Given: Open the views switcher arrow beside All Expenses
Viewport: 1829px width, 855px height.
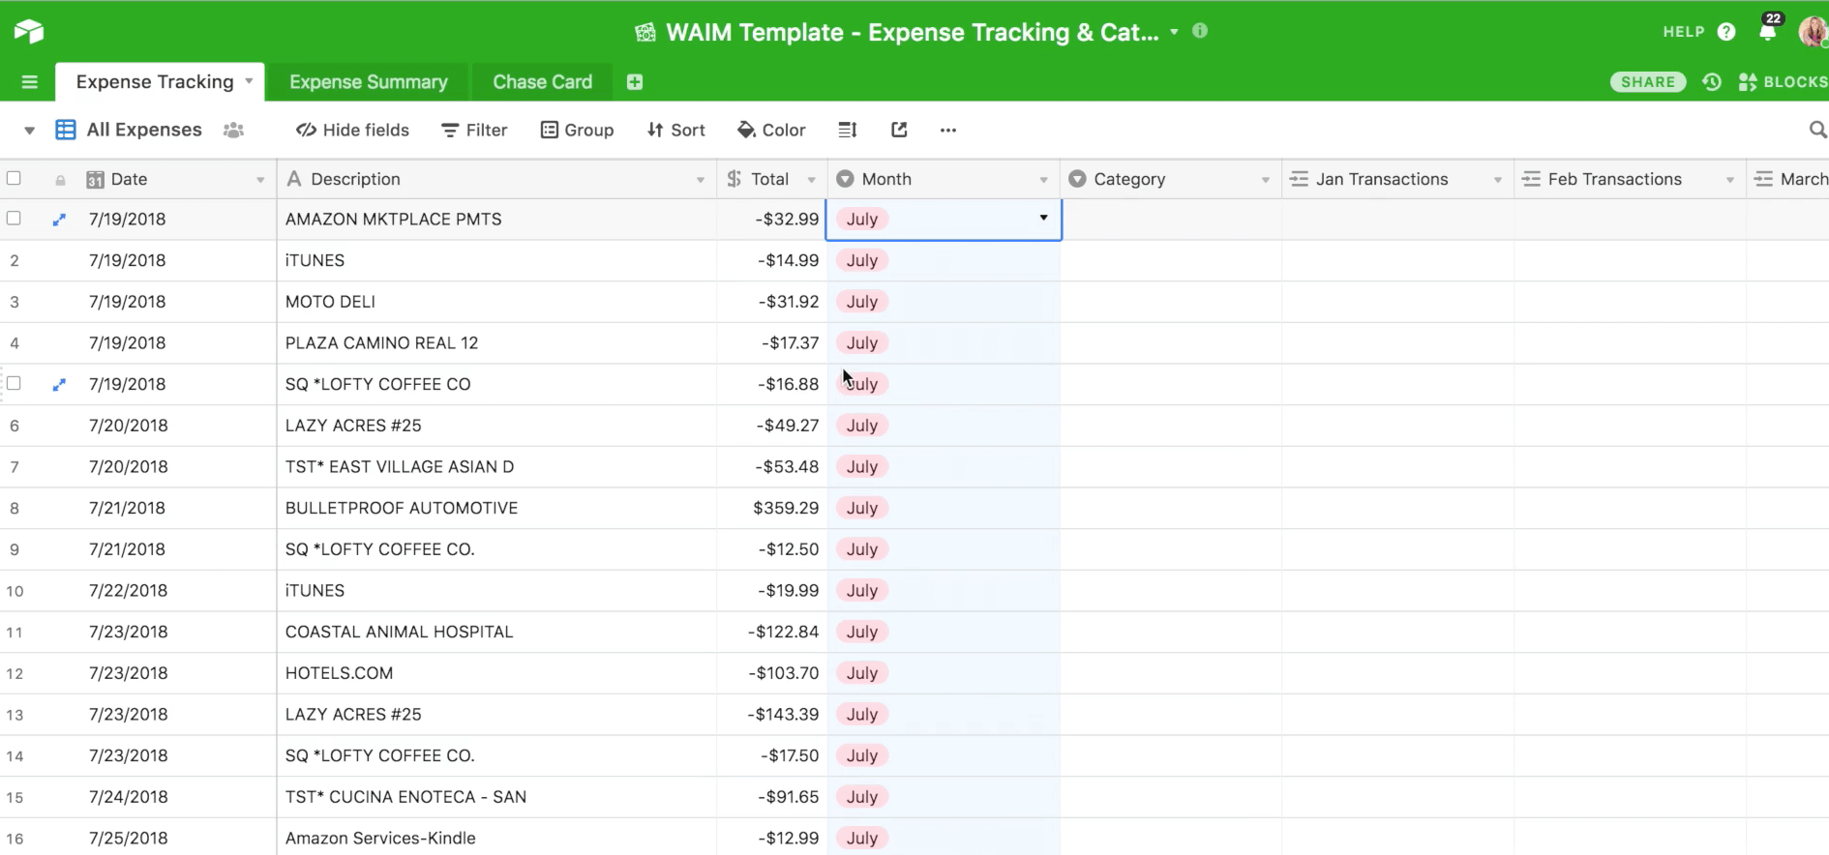Looking at the screenshot, I should (29, 131).
